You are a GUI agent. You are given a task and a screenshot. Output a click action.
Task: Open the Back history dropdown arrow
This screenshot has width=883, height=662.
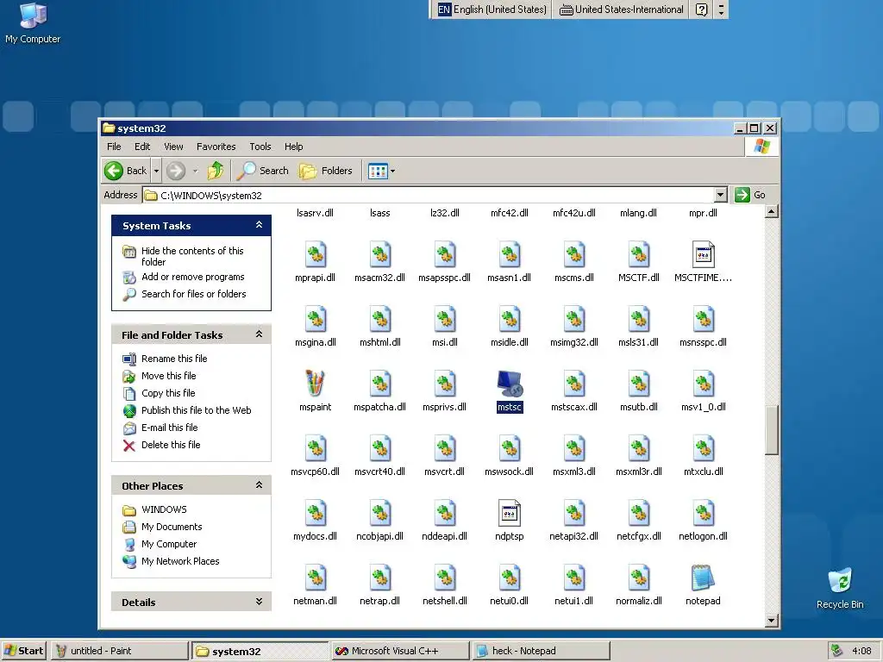click(157, 171)
